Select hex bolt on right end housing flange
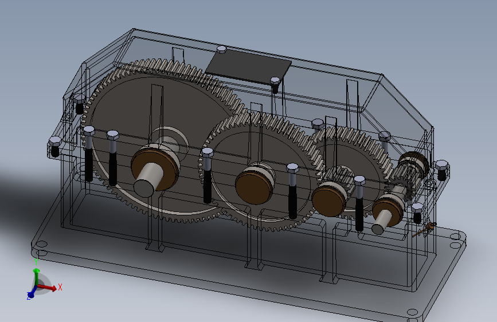 coord(441,170)
